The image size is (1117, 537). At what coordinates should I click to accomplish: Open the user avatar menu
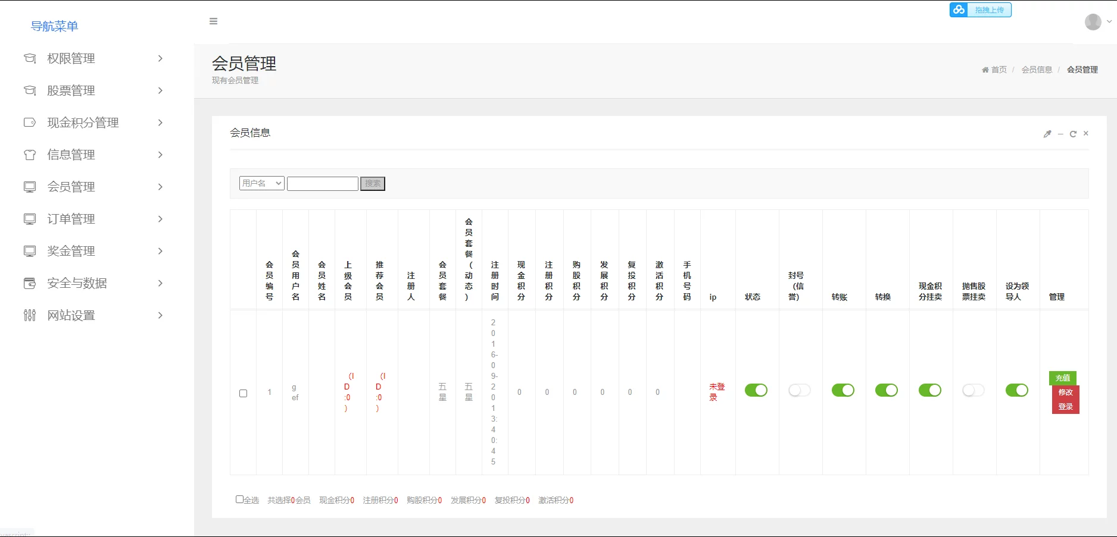1093,22
